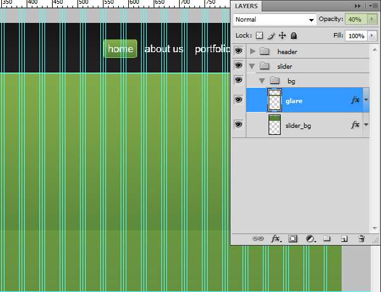Open the Normal blend mode dropdown
The height and width of the screenshot is (292, 381).
(x=275, y=20)
